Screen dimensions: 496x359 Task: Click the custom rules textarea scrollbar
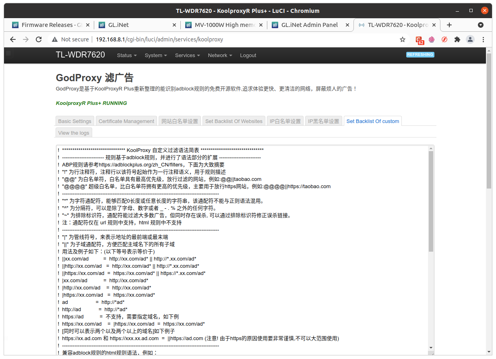tap(431, 201)
